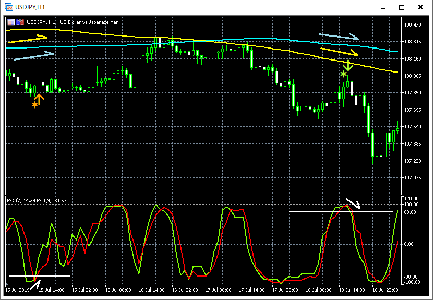Viewport: 434px width, 300px height.
Task: Click the '17 Jul 22:00' time axis label
Action: (285, 290)
